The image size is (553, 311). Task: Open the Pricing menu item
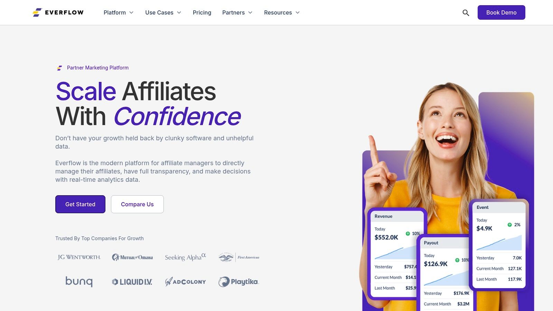(202, 12)
